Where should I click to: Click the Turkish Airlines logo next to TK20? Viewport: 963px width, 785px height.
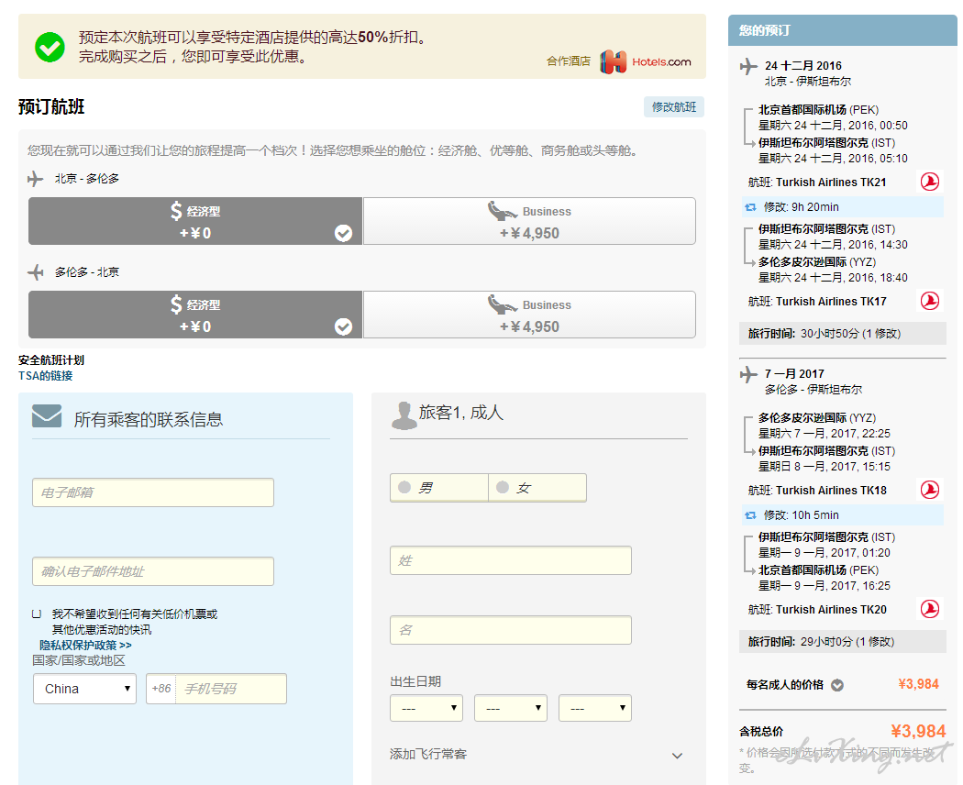[x=930, y=609]
